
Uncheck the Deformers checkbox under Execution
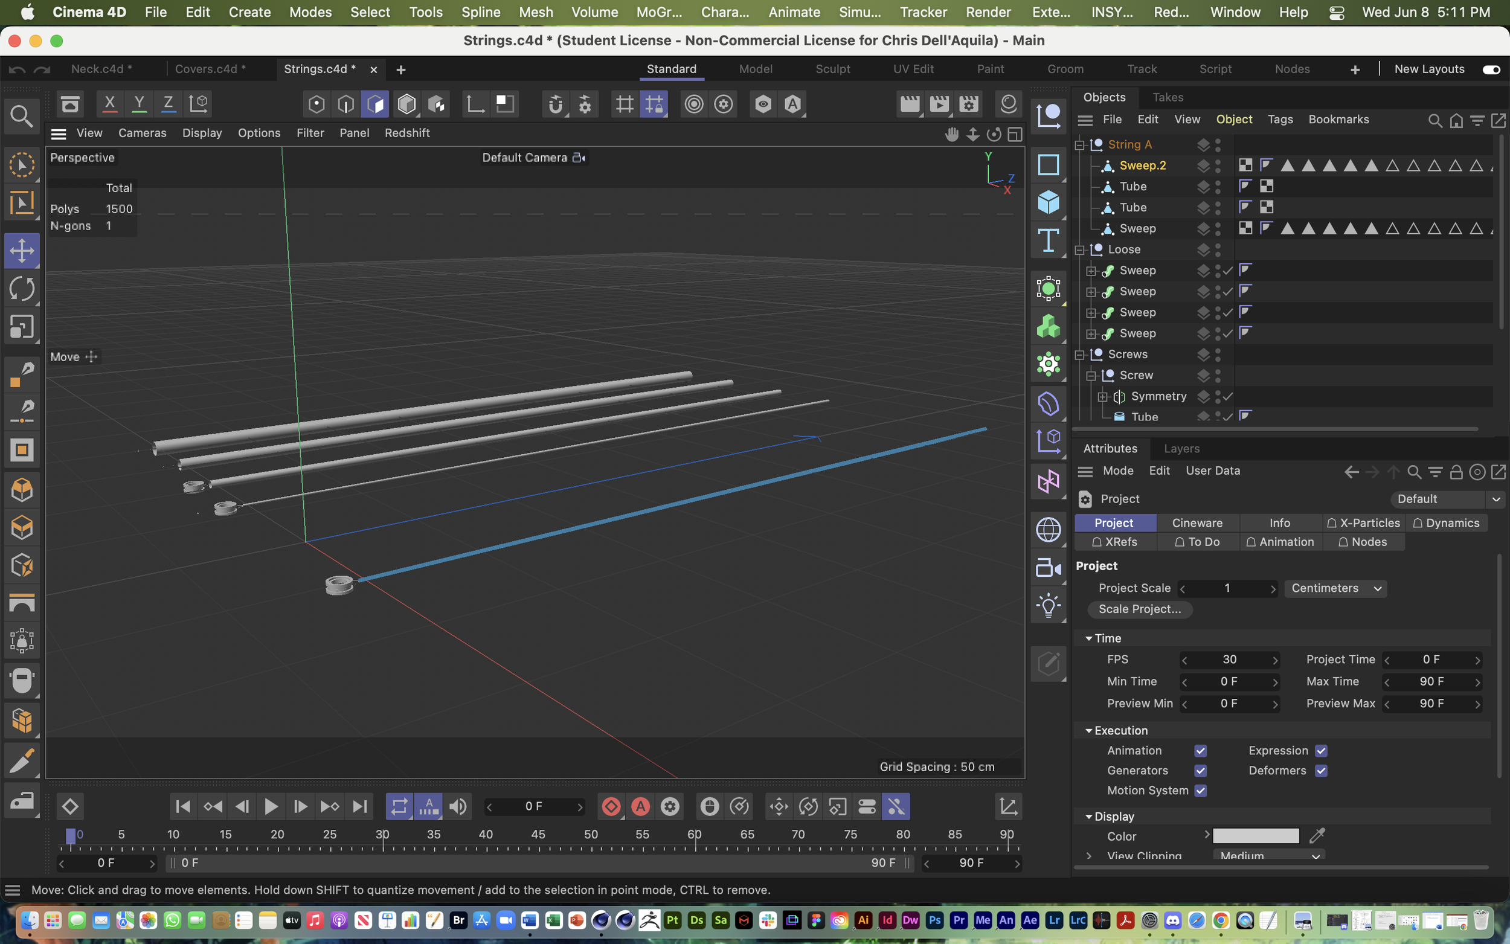pyautogui.click(x=1322, y=771)
